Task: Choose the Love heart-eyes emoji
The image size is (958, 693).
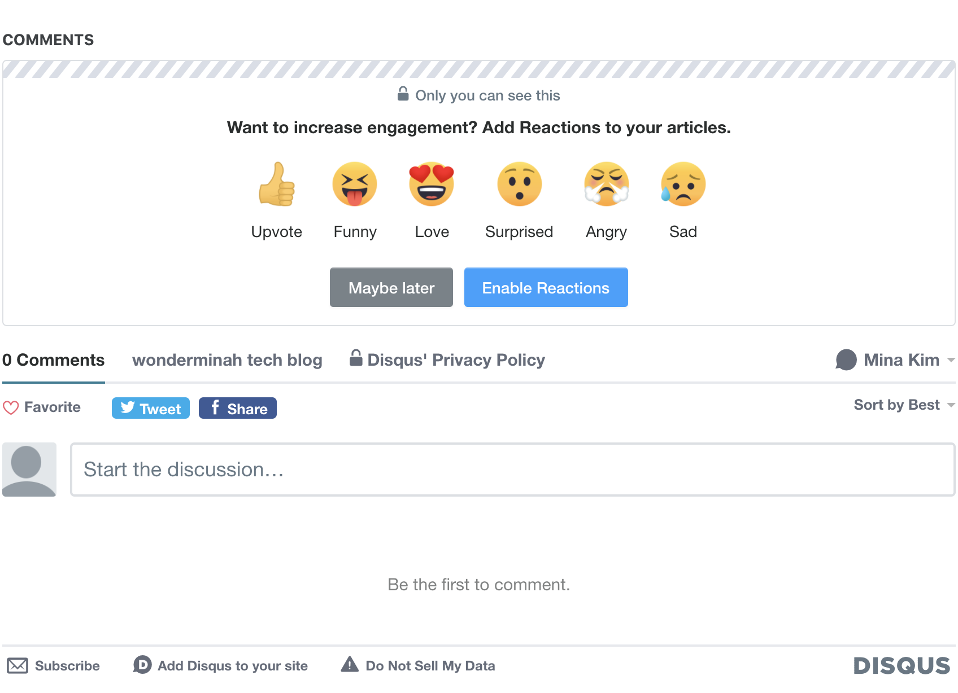Action: (432, 185)
